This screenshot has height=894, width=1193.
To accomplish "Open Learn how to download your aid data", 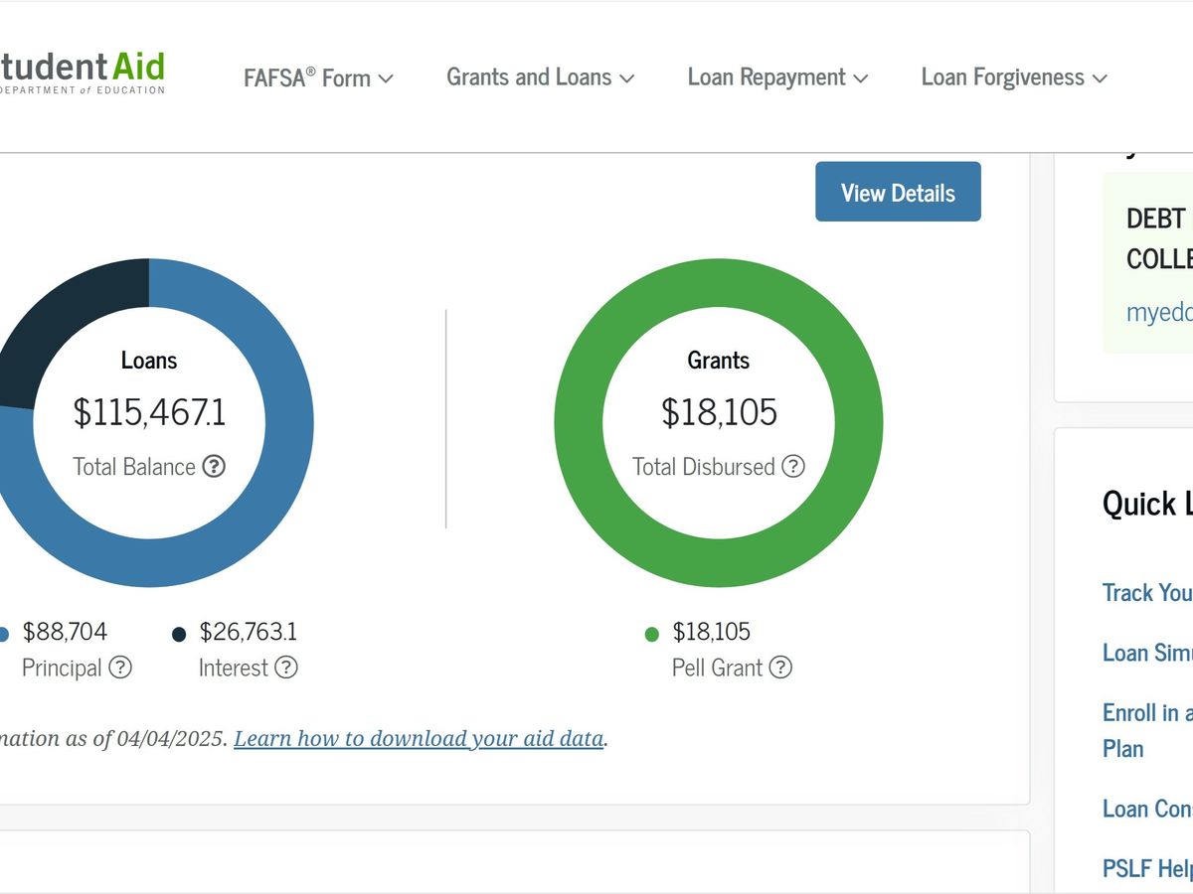I will [419, 739].
